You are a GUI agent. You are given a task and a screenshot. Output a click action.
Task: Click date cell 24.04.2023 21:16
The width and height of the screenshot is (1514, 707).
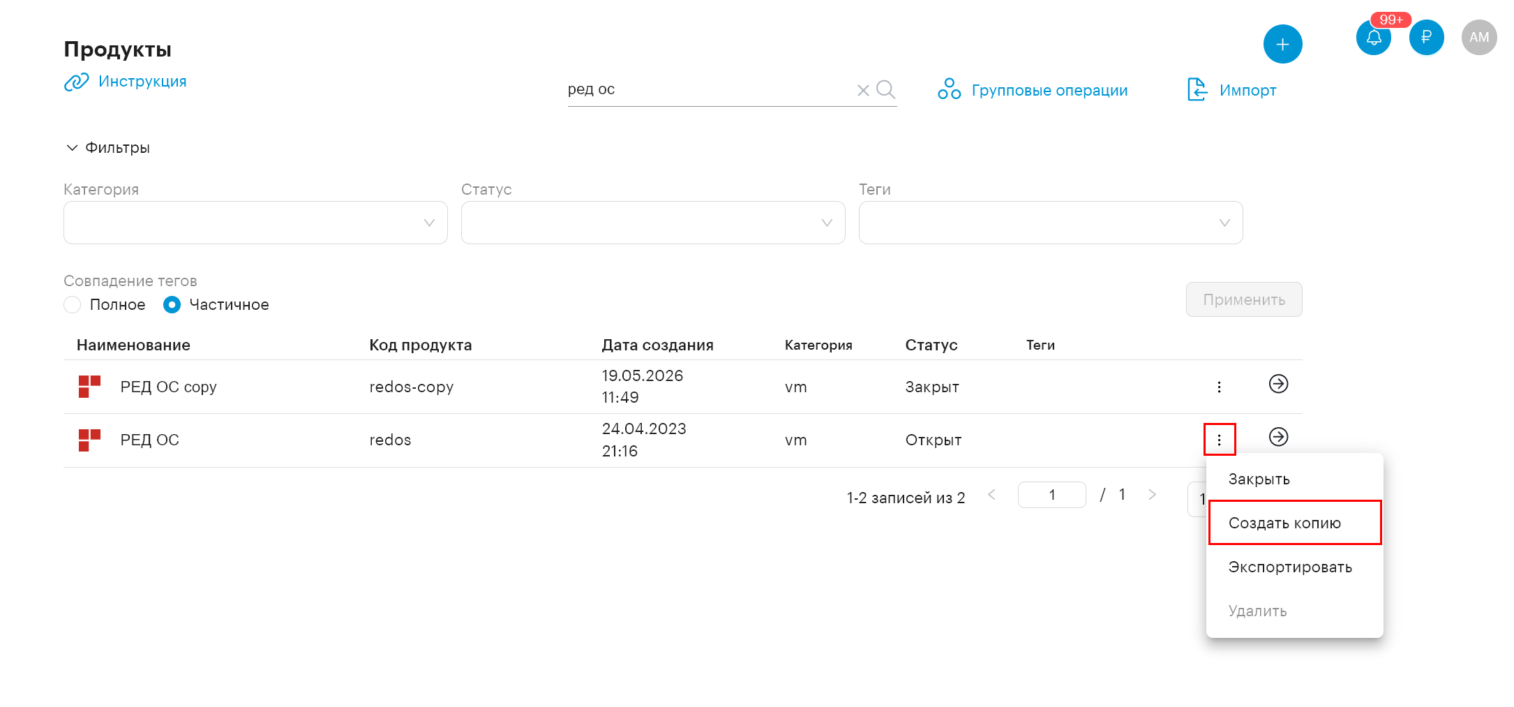tap(644, 440)
